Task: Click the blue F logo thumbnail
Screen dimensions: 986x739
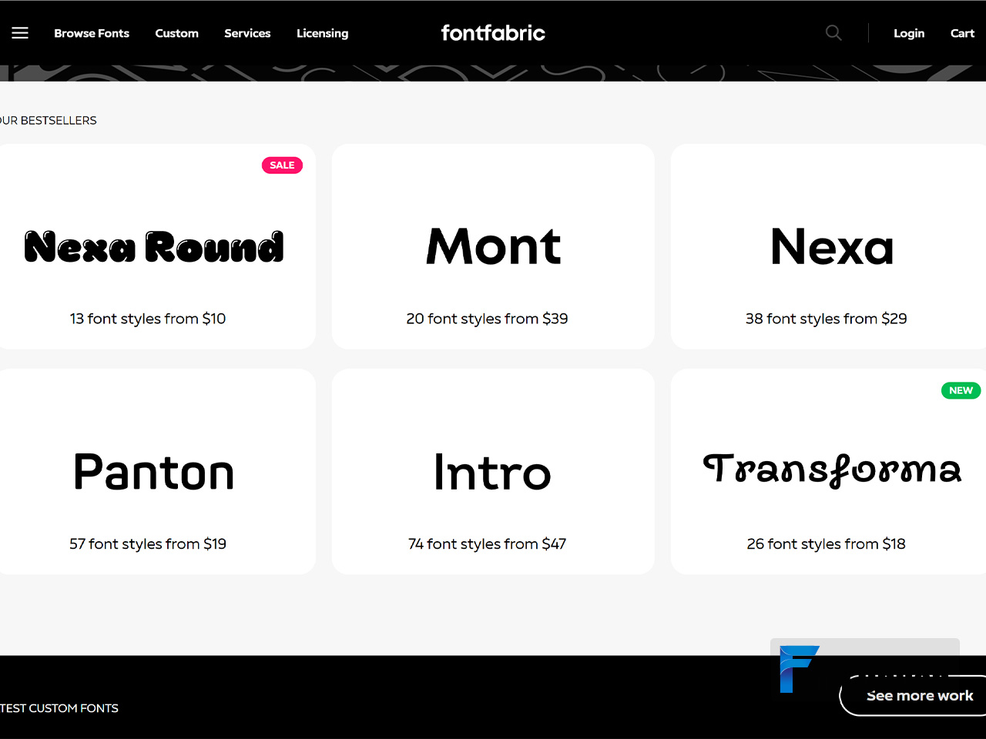Action: [x=799, y=669]
